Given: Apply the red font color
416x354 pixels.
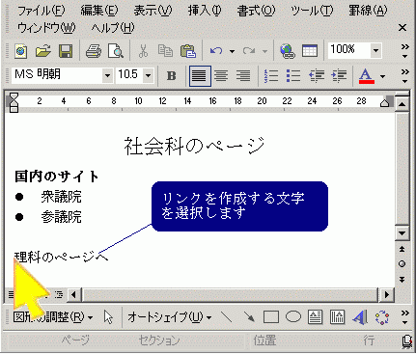Looking at the screenshot, I should [367, 76].
